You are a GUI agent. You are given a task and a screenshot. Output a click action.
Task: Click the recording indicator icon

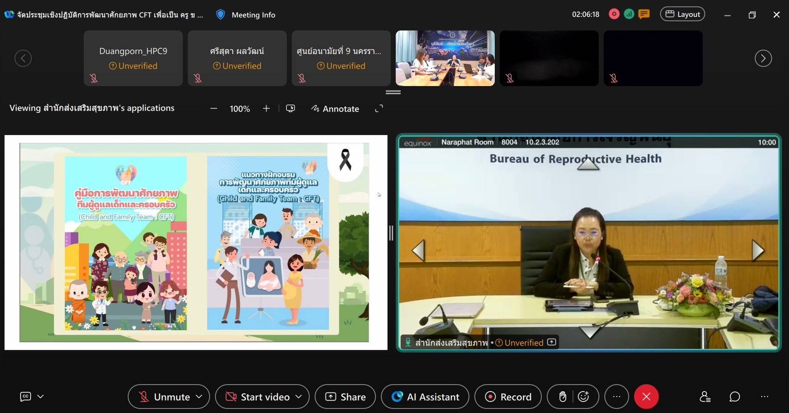pos(614,14)
